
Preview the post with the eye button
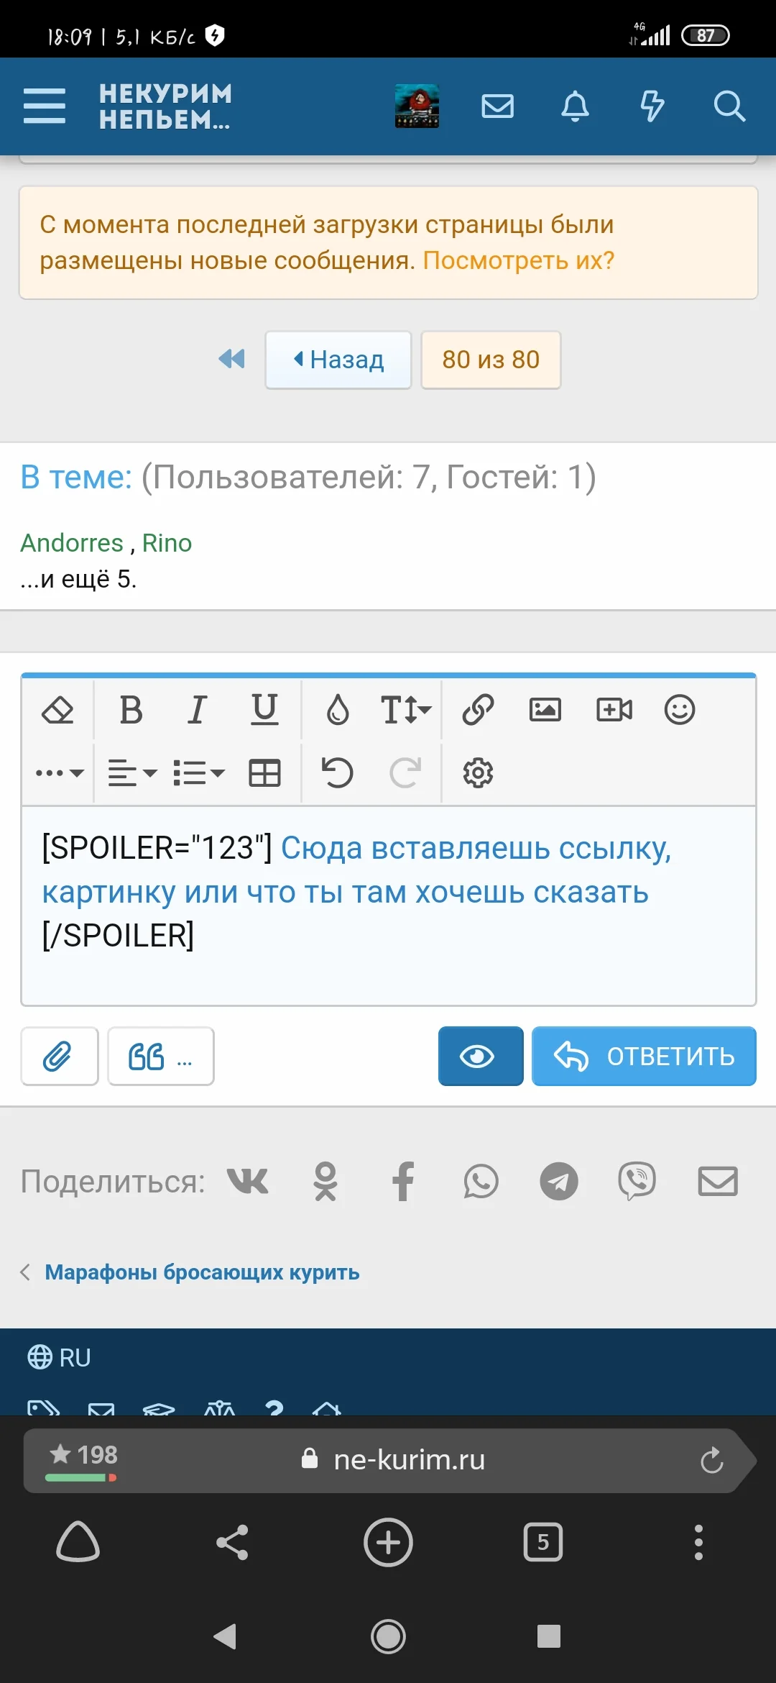[x=479, y=1056]
